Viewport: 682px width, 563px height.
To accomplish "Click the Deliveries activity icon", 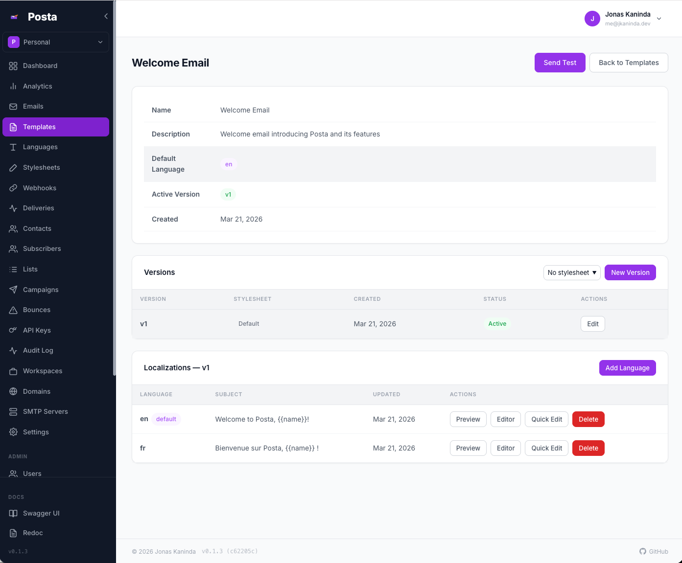I will coord(13,208).
